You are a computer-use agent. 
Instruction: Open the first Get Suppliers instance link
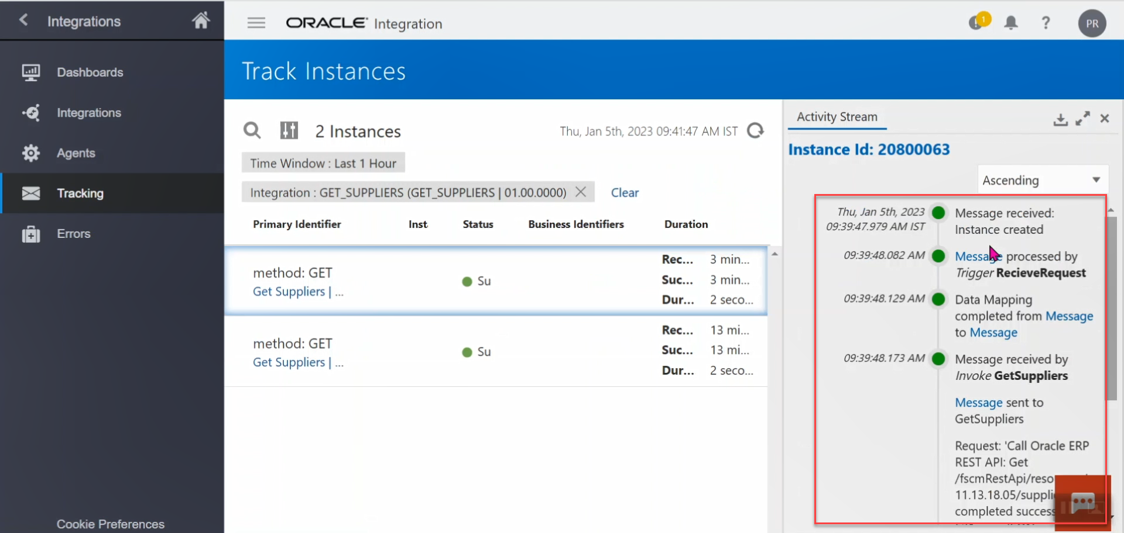click(x=289, y=292)
